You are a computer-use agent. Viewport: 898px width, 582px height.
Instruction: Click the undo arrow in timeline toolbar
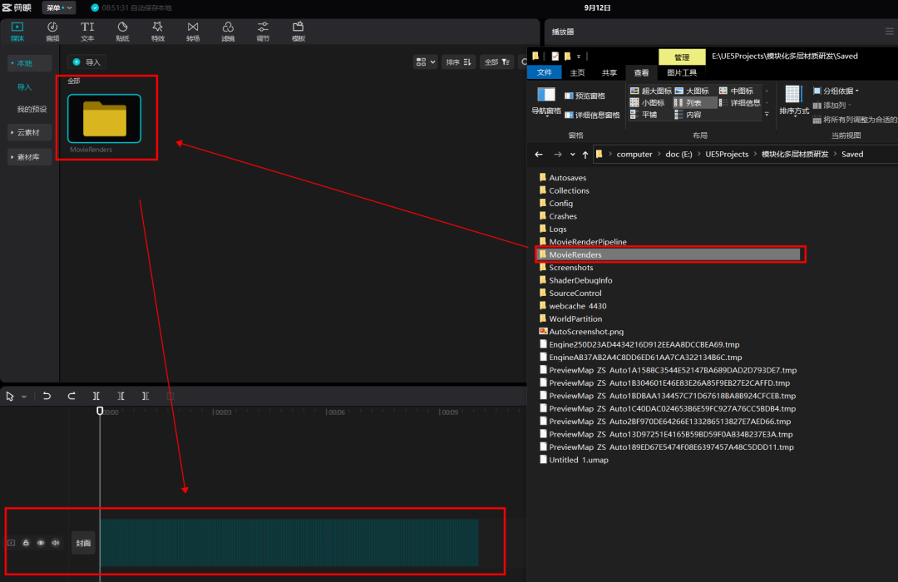pos(47,397)
